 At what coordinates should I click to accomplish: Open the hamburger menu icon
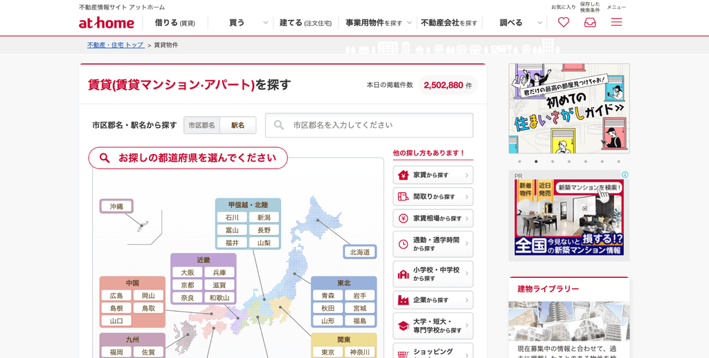coord(616,22)
